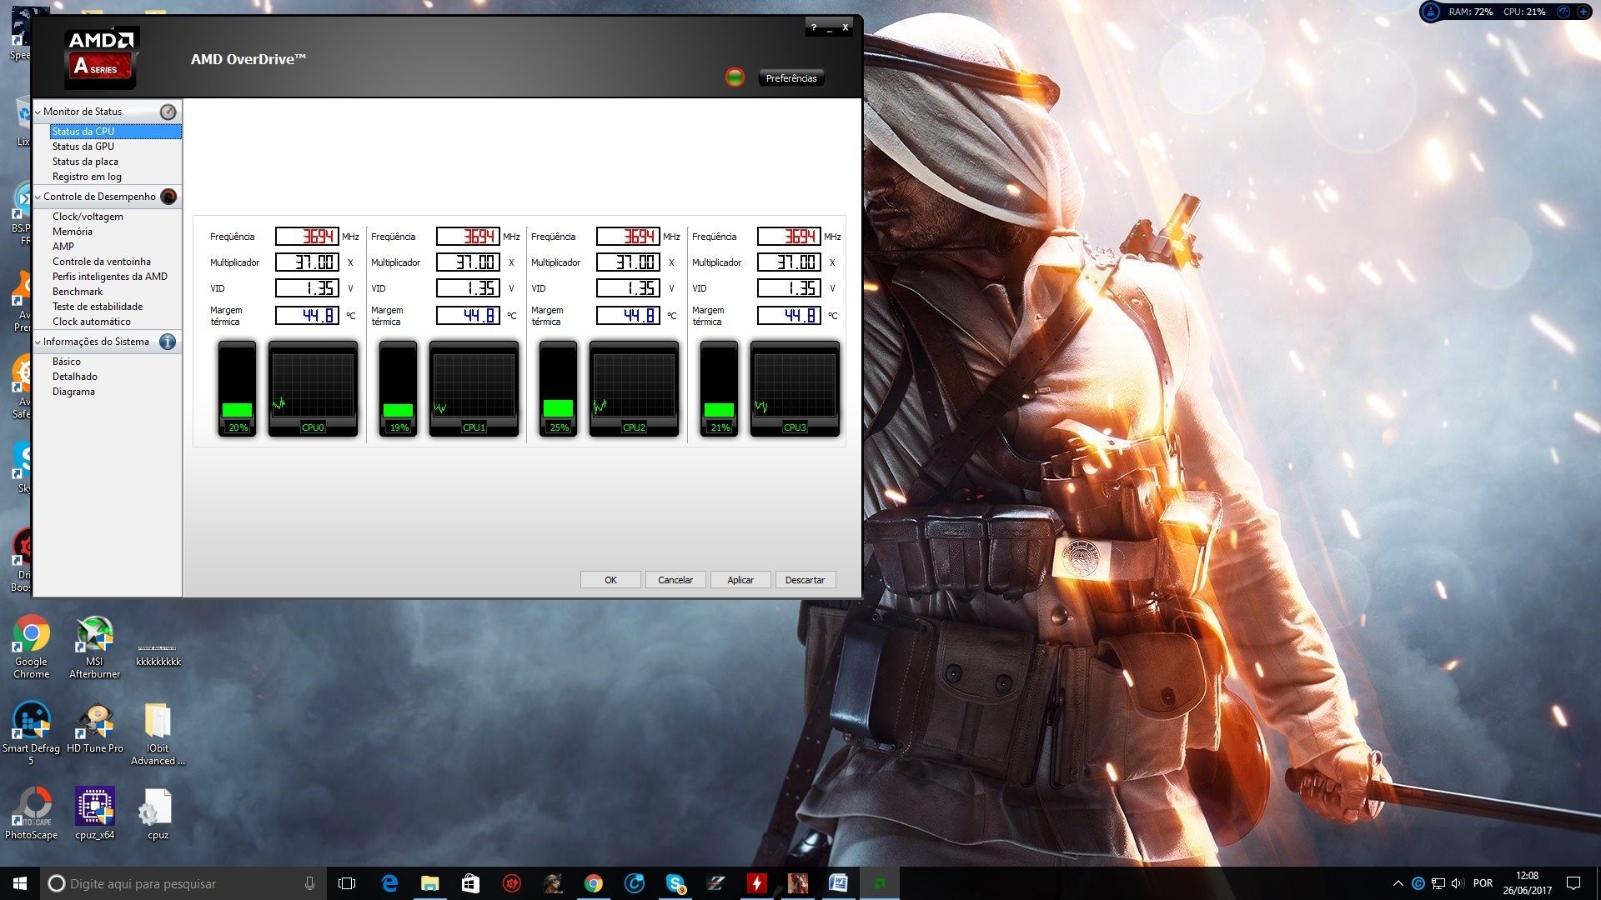This screenshot has height=900, width=1601.
Task: Open Word from taskbar
Action: coord(838,883)
